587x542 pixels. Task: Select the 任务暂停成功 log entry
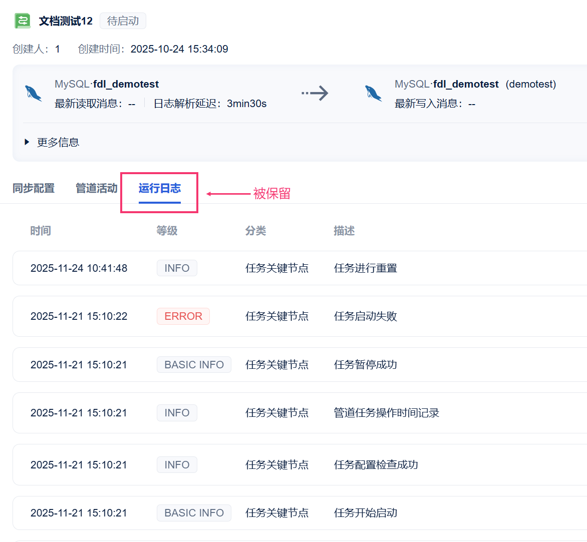point(365,365)
